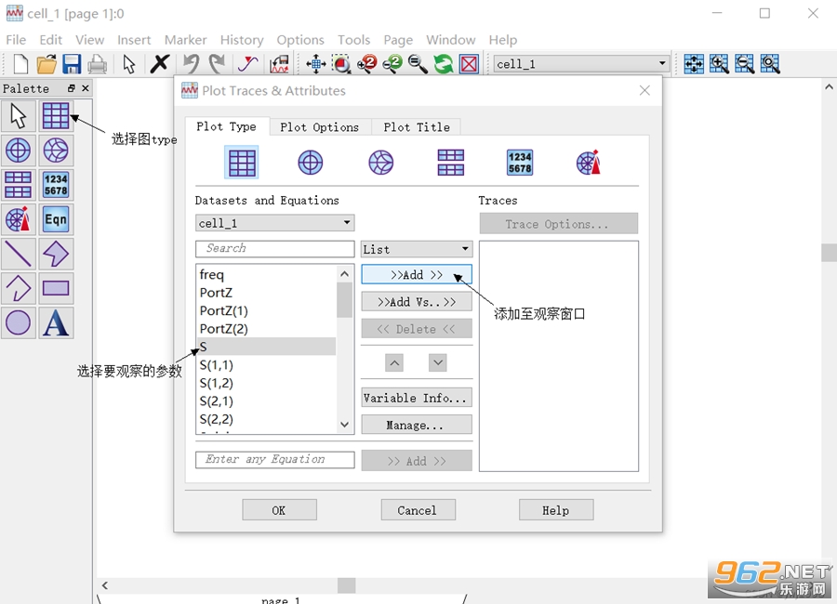Open the Insert menu
The image size is (837, 604).
(134, 40)
